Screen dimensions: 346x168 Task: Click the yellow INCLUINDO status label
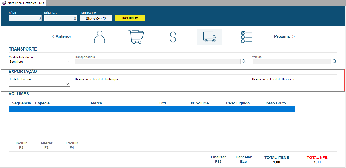coord(130,18)
